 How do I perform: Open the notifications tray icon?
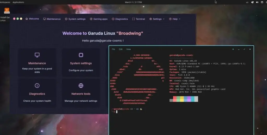(x=262, y=2)
